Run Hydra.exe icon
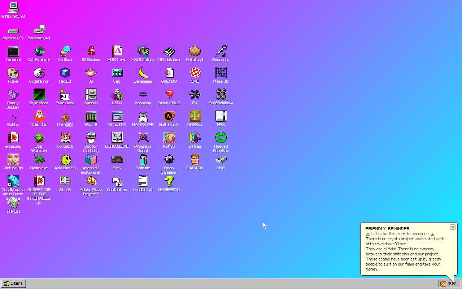The height and width of the screenshot is (289, 462). tap(39, 160)
